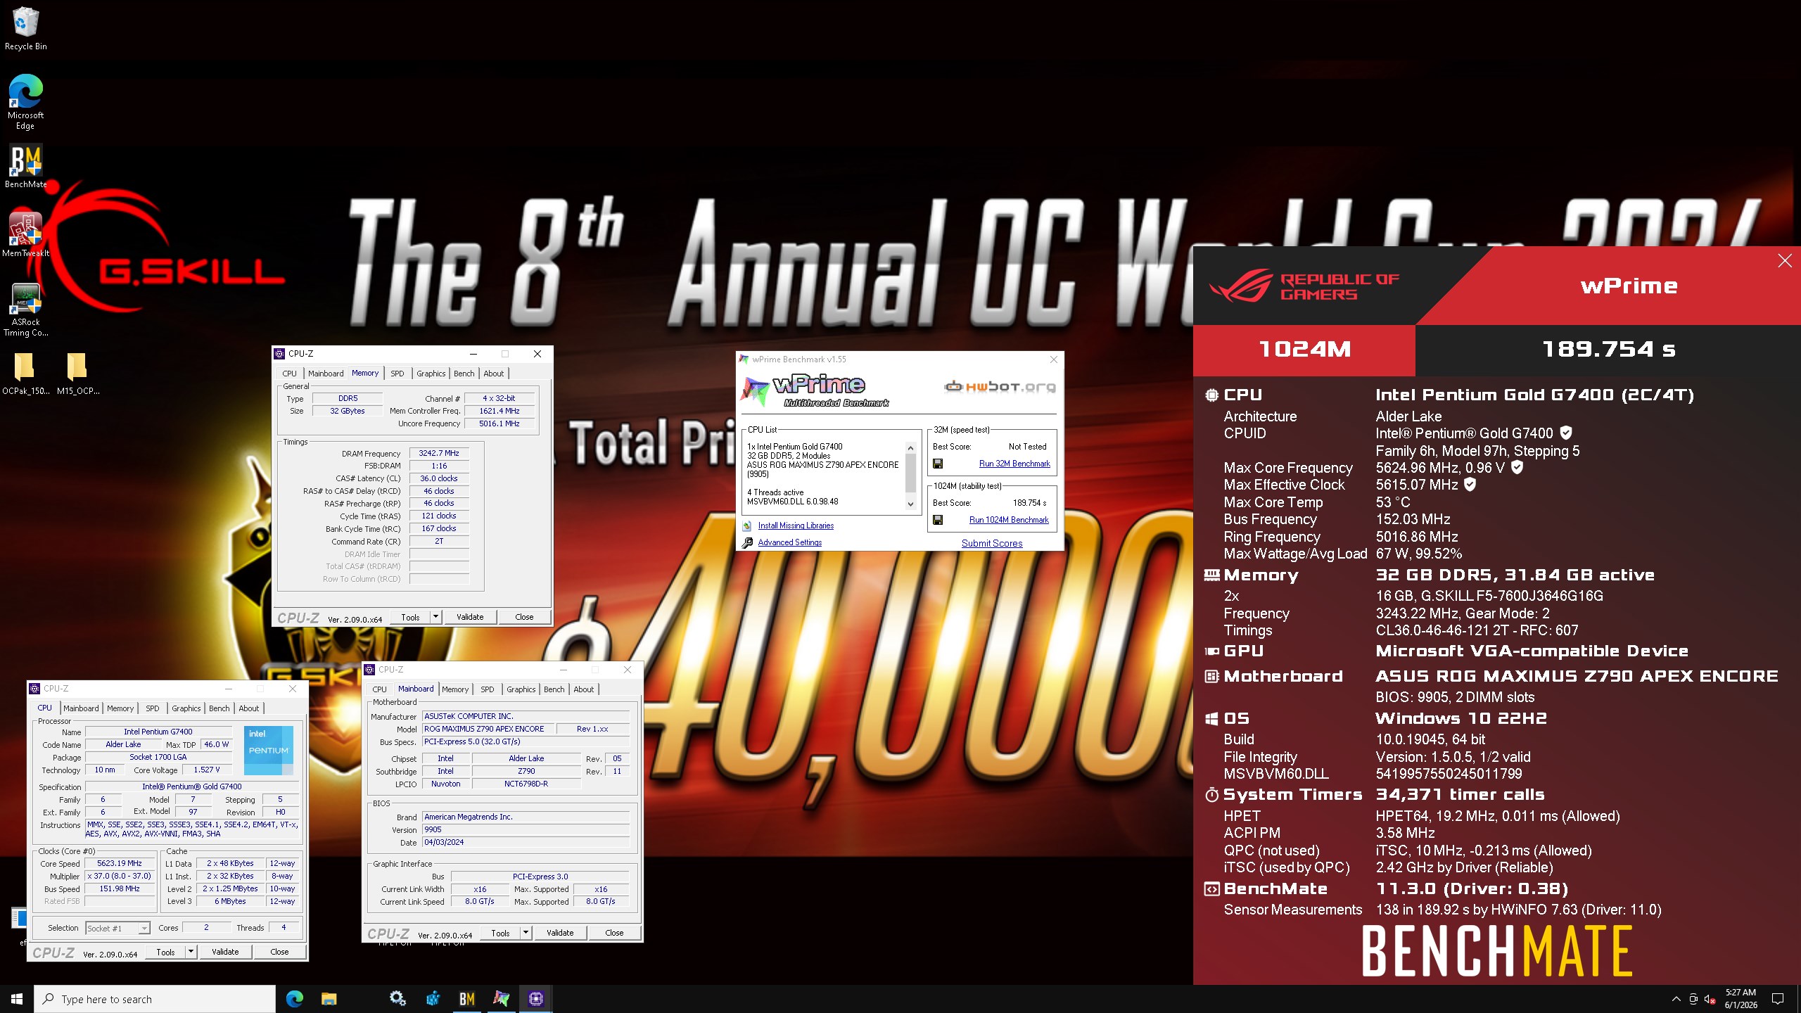Open the OCPak_150 folder on desktop

(25, 373)
